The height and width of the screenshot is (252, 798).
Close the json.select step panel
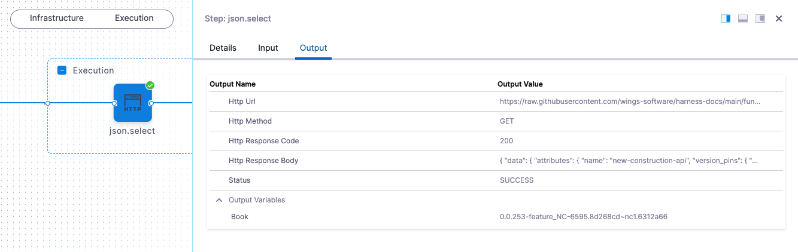[779, 19]
